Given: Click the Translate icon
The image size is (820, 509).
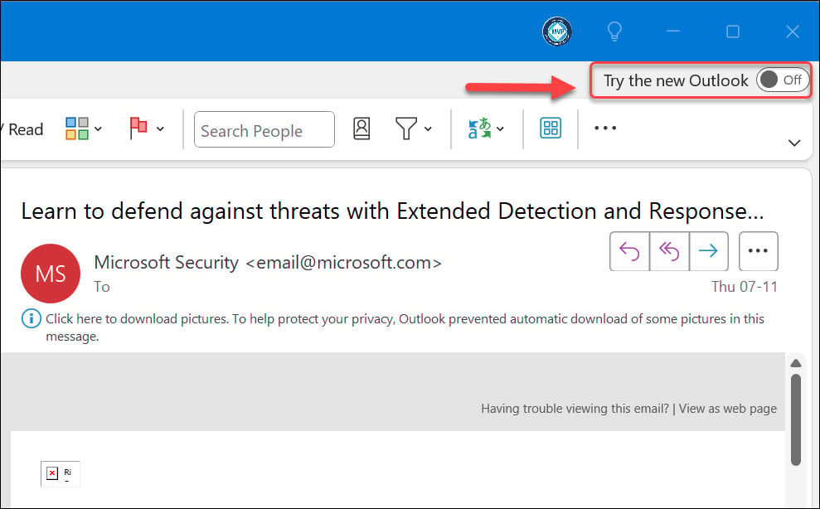Looking at the screenshot, I should click(x=479, y=128).
